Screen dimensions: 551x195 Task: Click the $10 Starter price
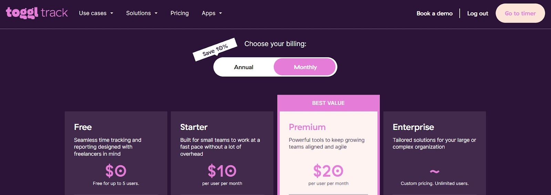click(222, 171)
